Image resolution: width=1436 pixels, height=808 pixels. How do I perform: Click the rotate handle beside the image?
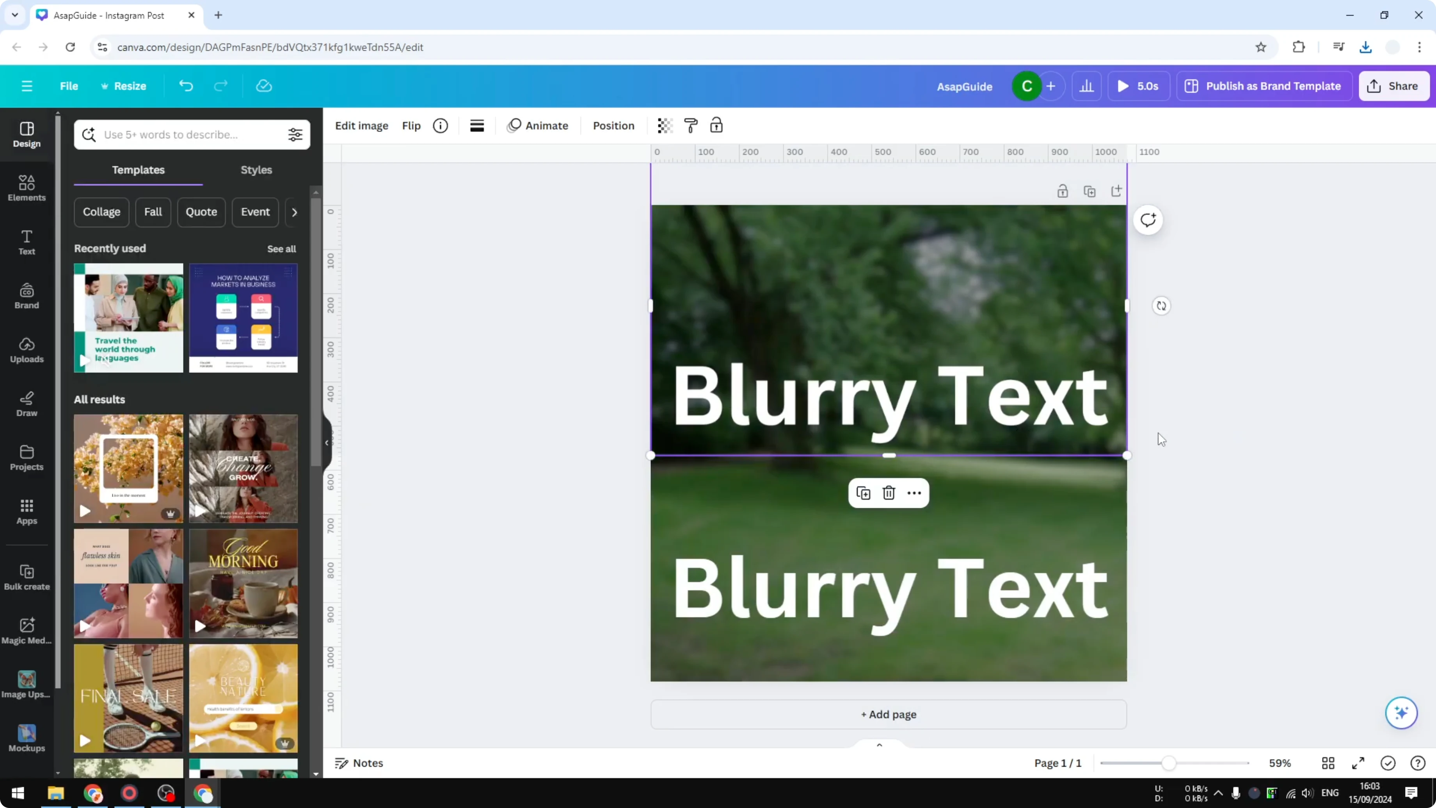(1161, 306)
